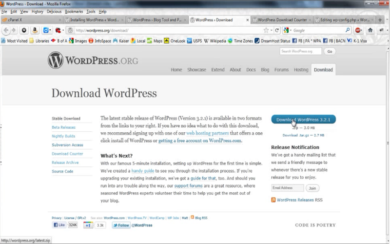Open the B of A bookmark
The width and height of the screenshot is (390, 244).
59,41
